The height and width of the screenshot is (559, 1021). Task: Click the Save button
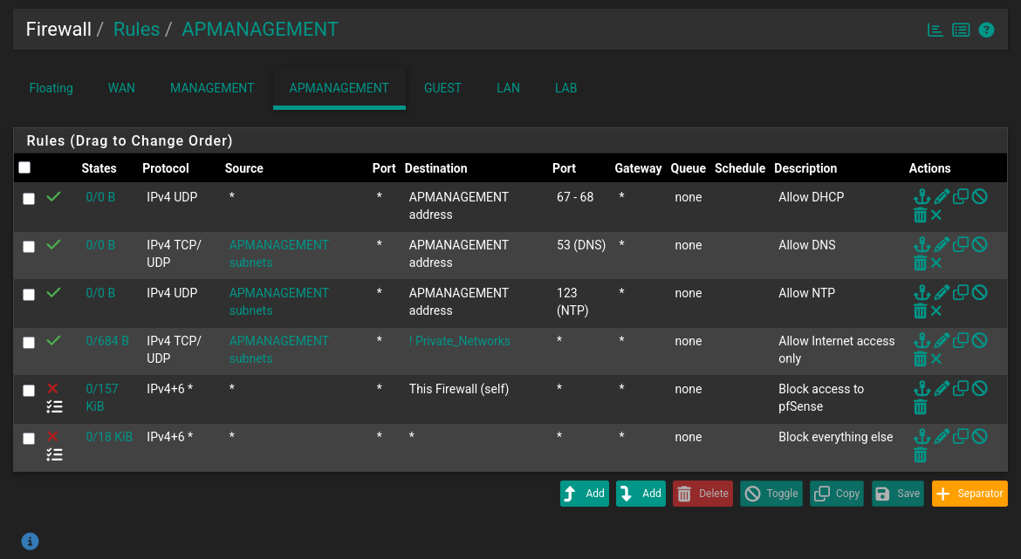pos(897,494)
